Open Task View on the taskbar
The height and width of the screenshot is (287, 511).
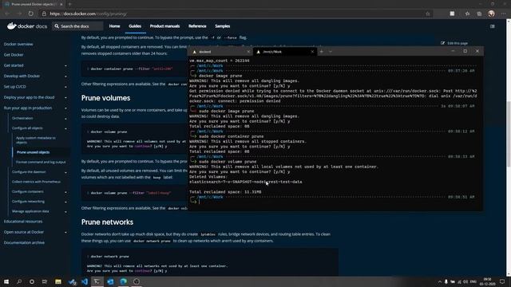45,281
